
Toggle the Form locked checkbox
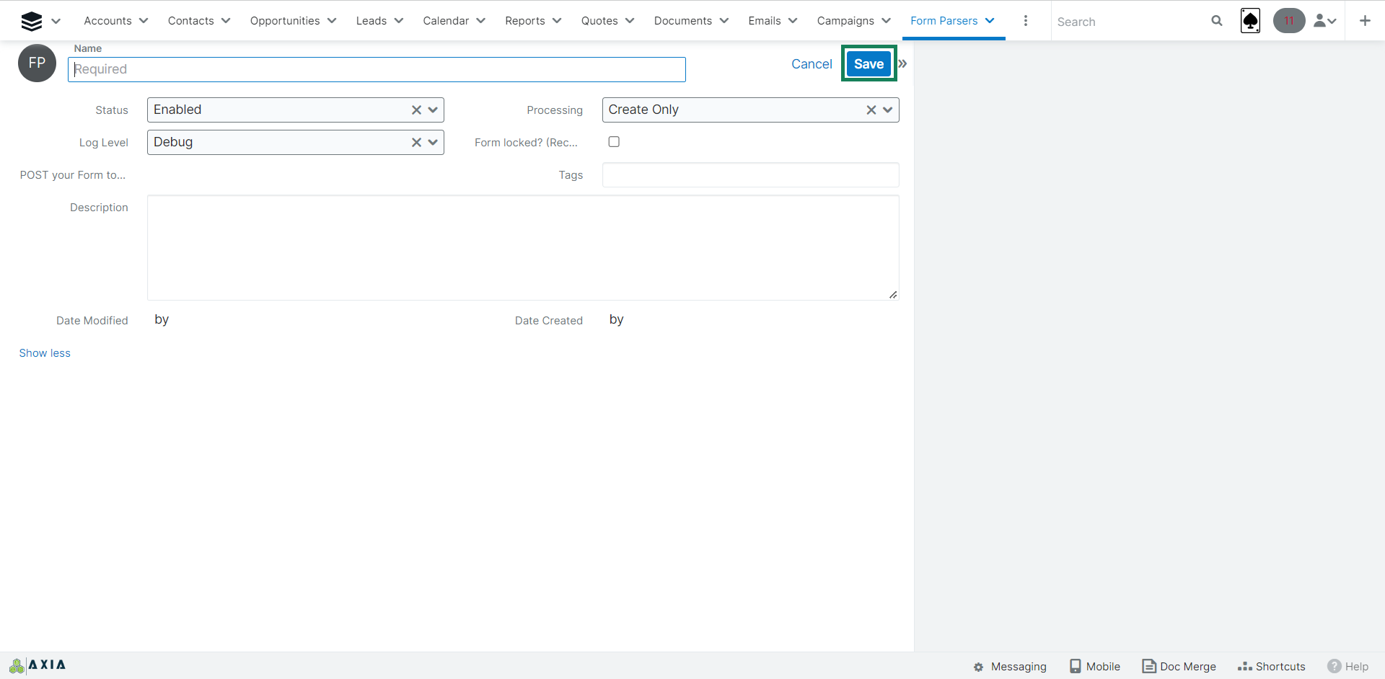click(614, 142)
